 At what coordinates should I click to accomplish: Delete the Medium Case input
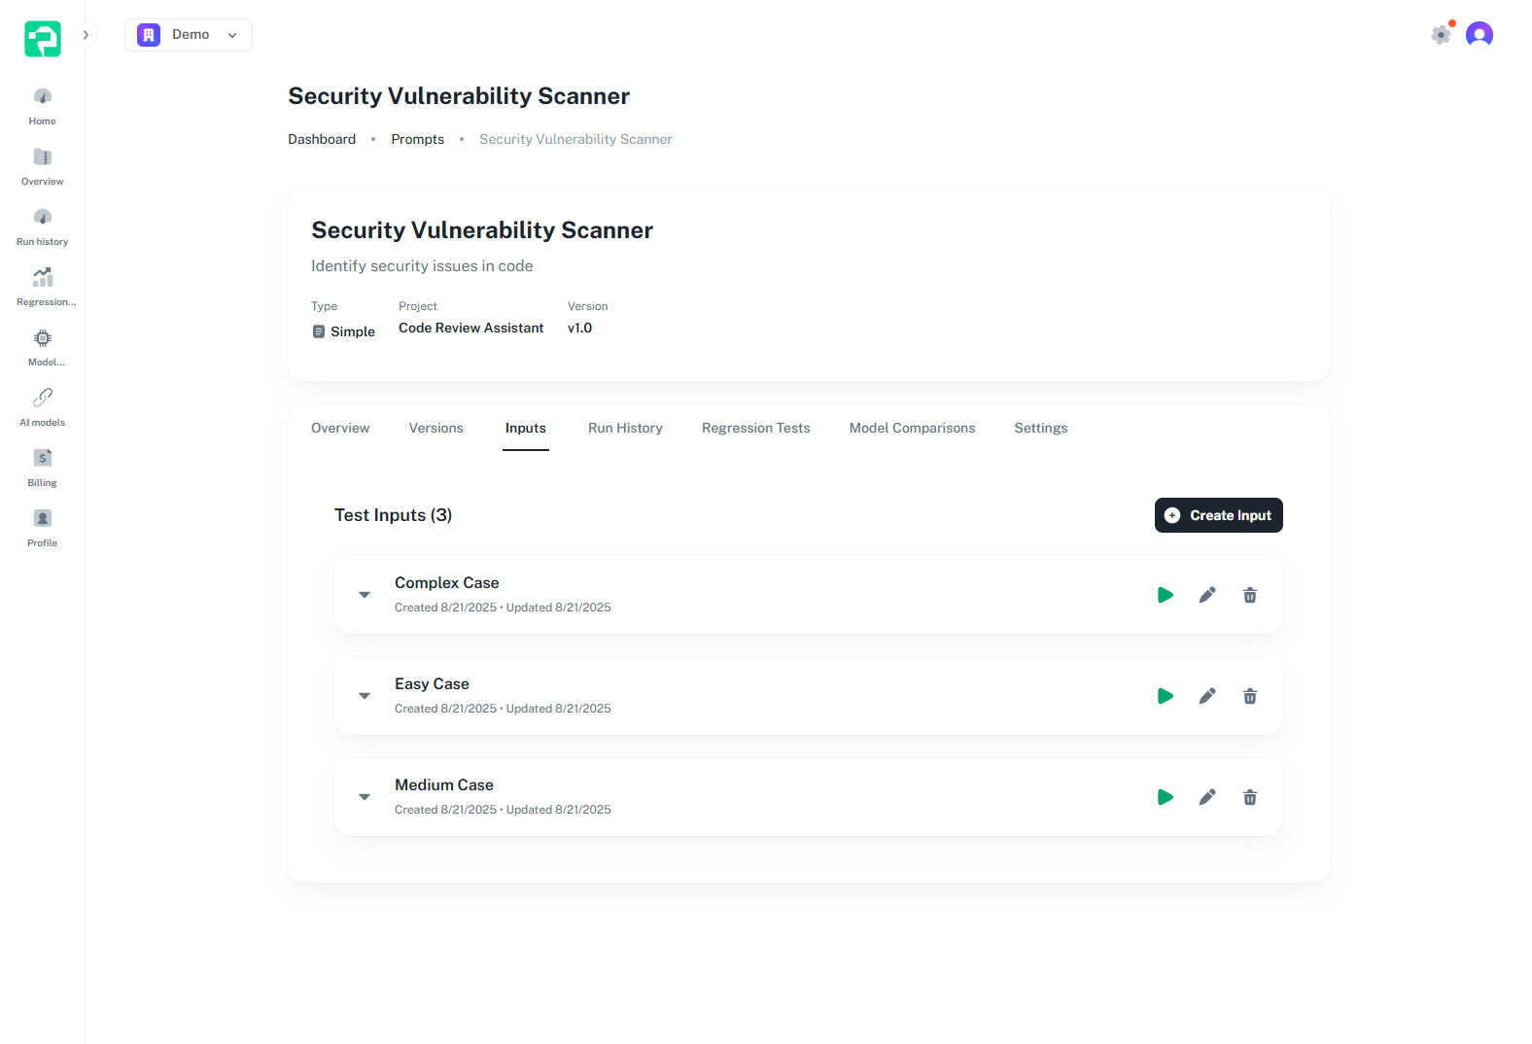(x=1249, y=797)
